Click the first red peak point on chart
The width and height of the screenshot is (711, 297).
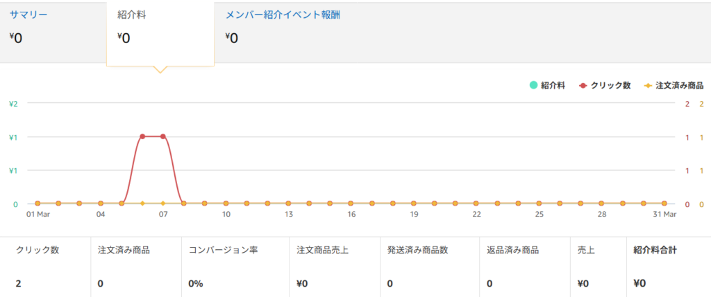(x=142, y=136)
